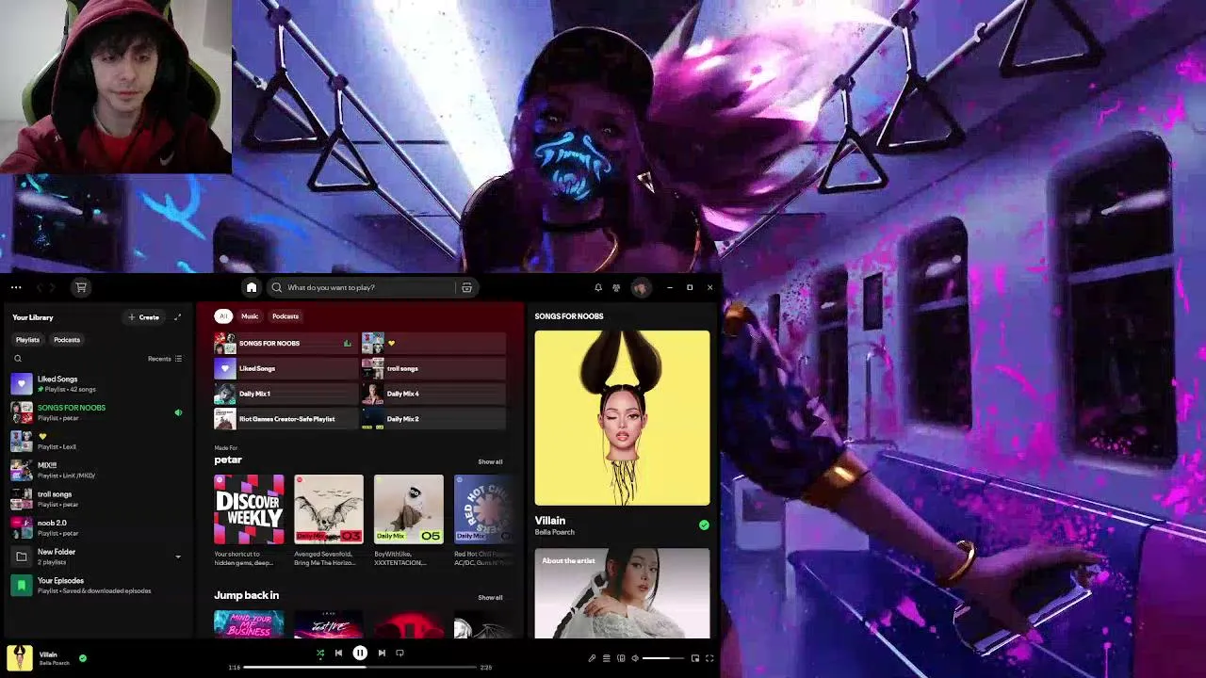Toggle liked check beside Villain in player bar
Image resolution: width=1206 pixels, height=678 pixels.
pos(83,658)
